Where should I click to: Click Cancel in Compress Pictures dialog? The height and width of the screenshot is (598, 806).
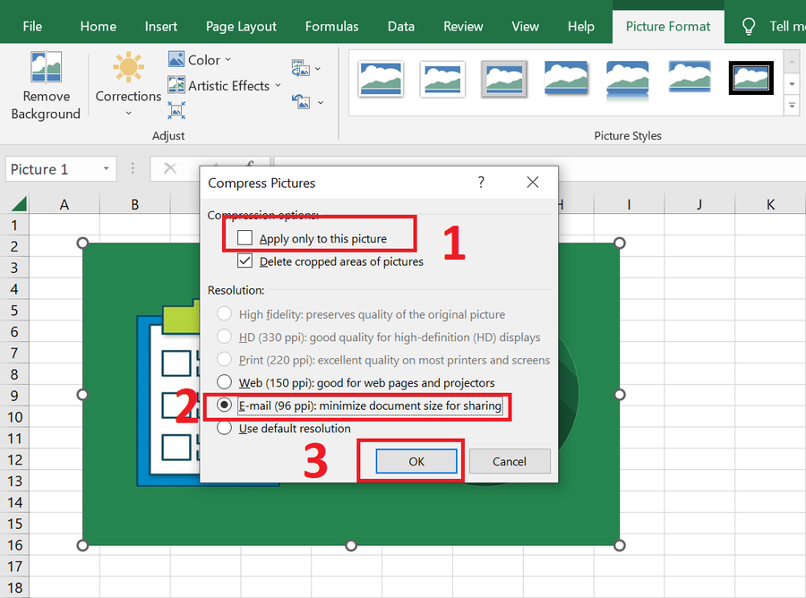[x=510, y=461]
